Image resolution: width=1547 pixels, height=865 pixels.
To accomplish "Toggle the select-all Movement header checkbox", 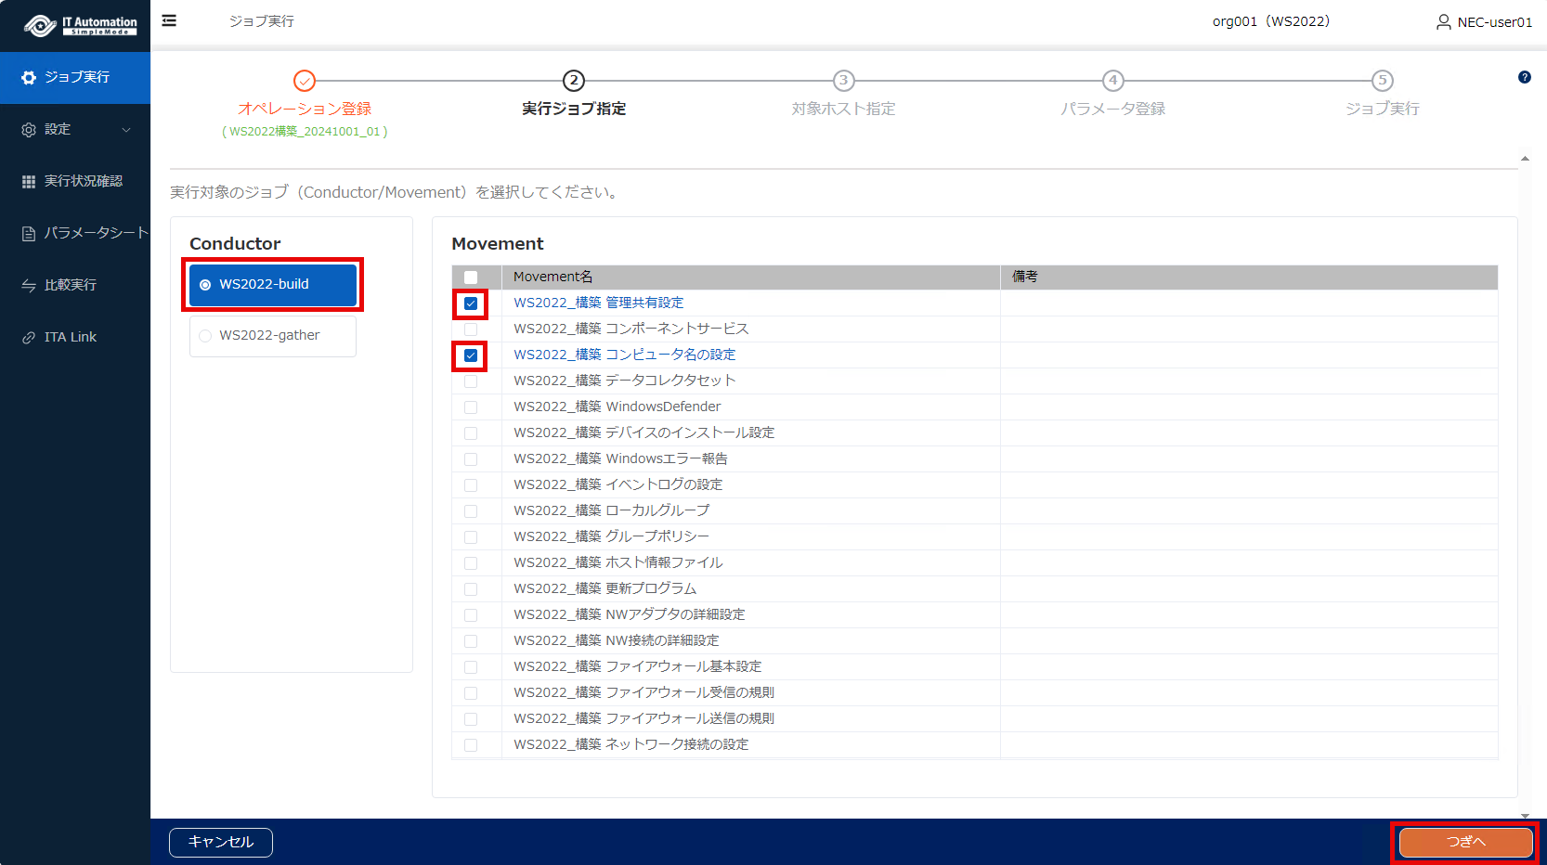I will click(471, 278).
